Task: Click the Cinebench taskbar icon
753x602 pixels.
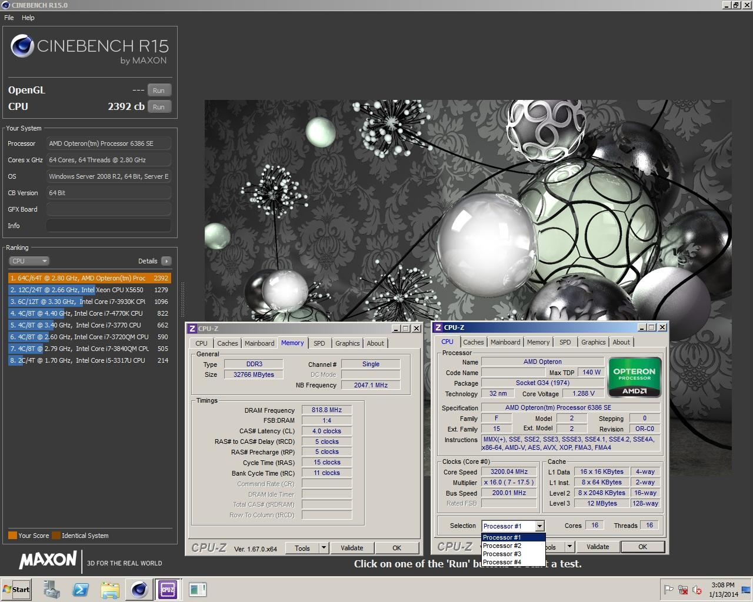Action: (139, 589)
